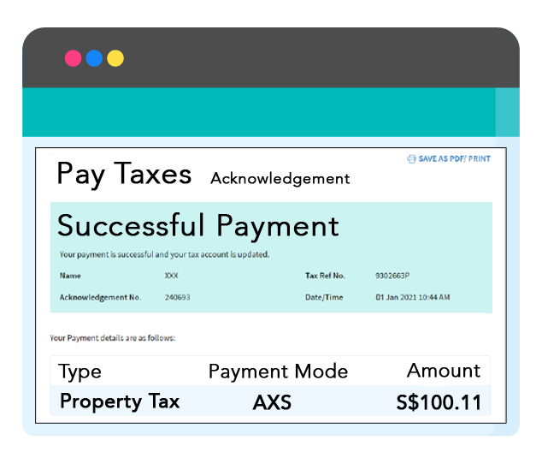Click the printer icon beside Save as PDF

(x=411, y=159)
